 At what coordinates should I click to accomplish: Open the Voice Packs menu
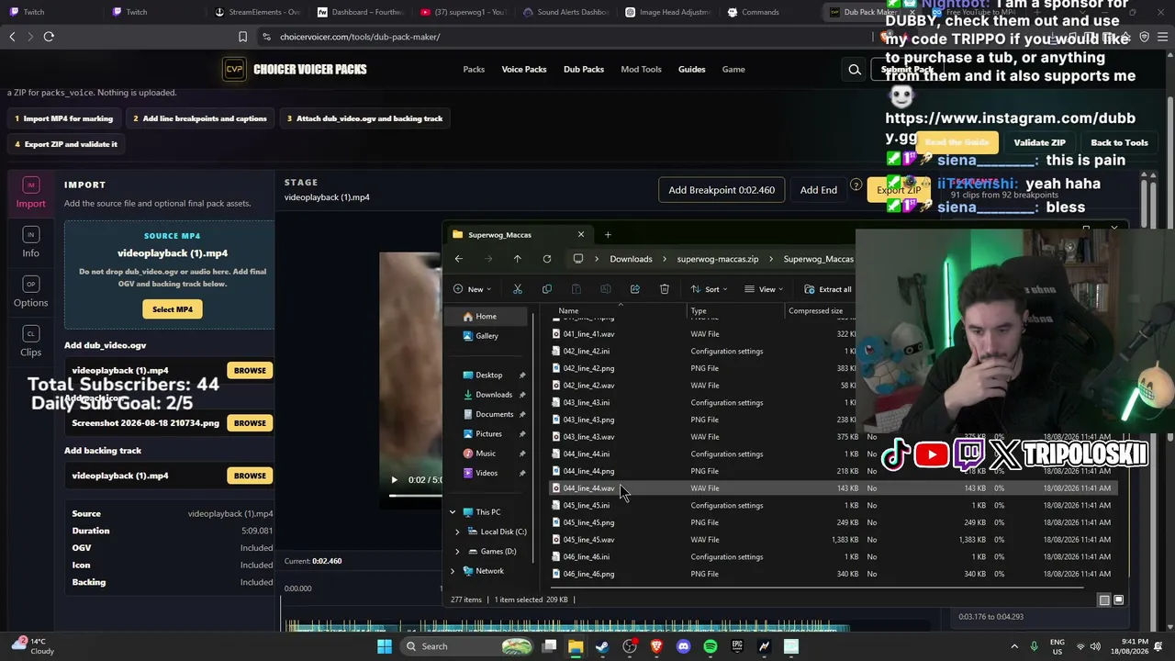click(524, 70)
